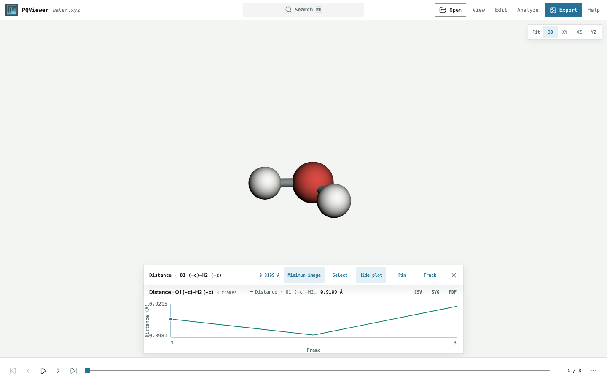Image resolution: width=607 pixels, height=379 pixels.
Task: Export the plot as CSV
Action: (x=418, y=292)
